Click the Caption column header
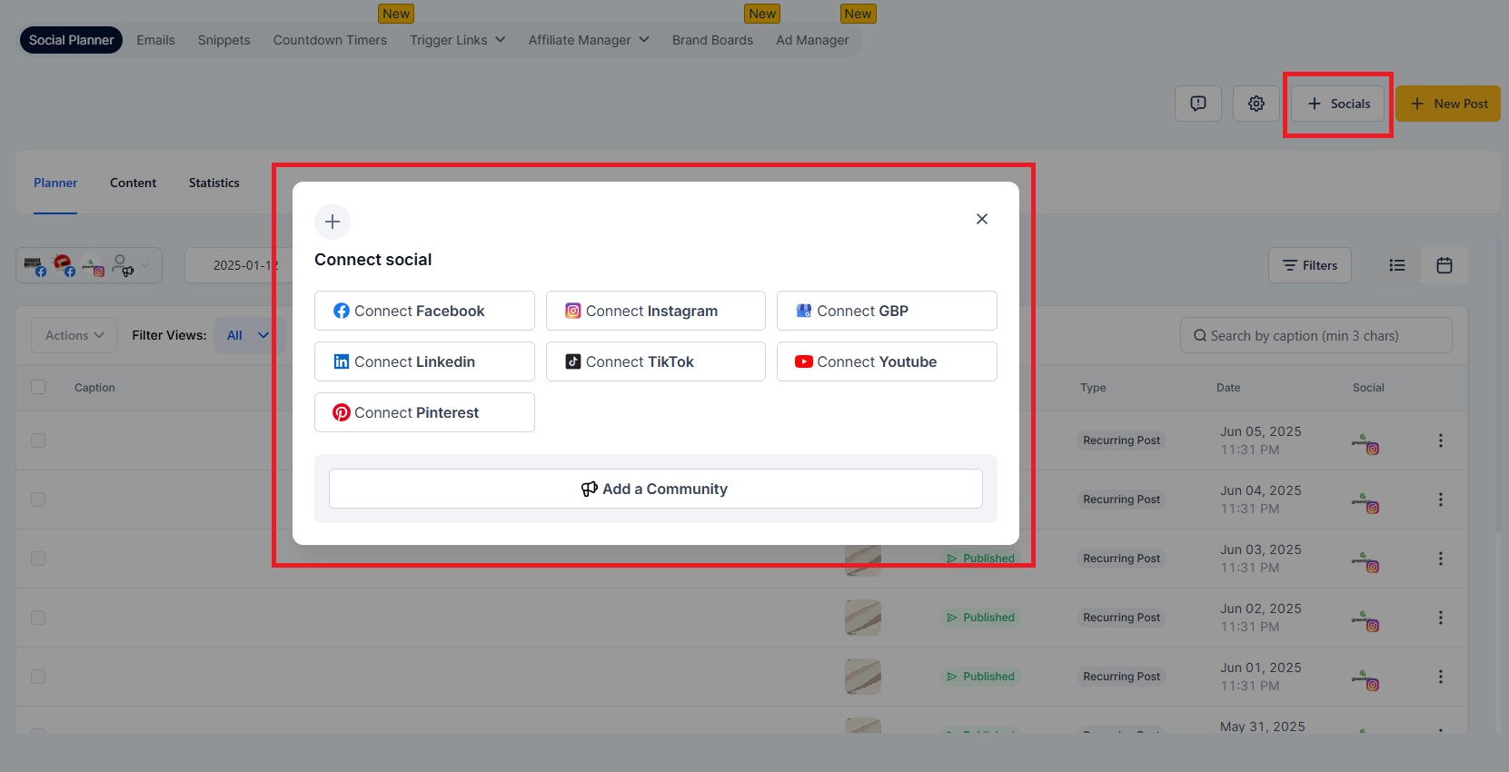This screenshot has height=772, width=1509. tap(94, 388)
